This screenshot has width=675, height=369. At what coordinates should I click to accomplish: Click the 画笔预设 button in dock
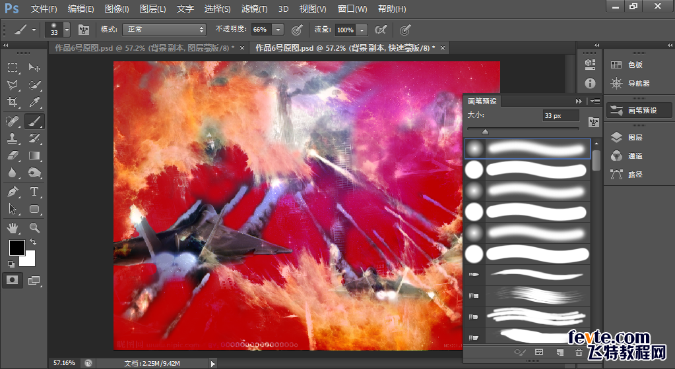click(x=639, y=111)
